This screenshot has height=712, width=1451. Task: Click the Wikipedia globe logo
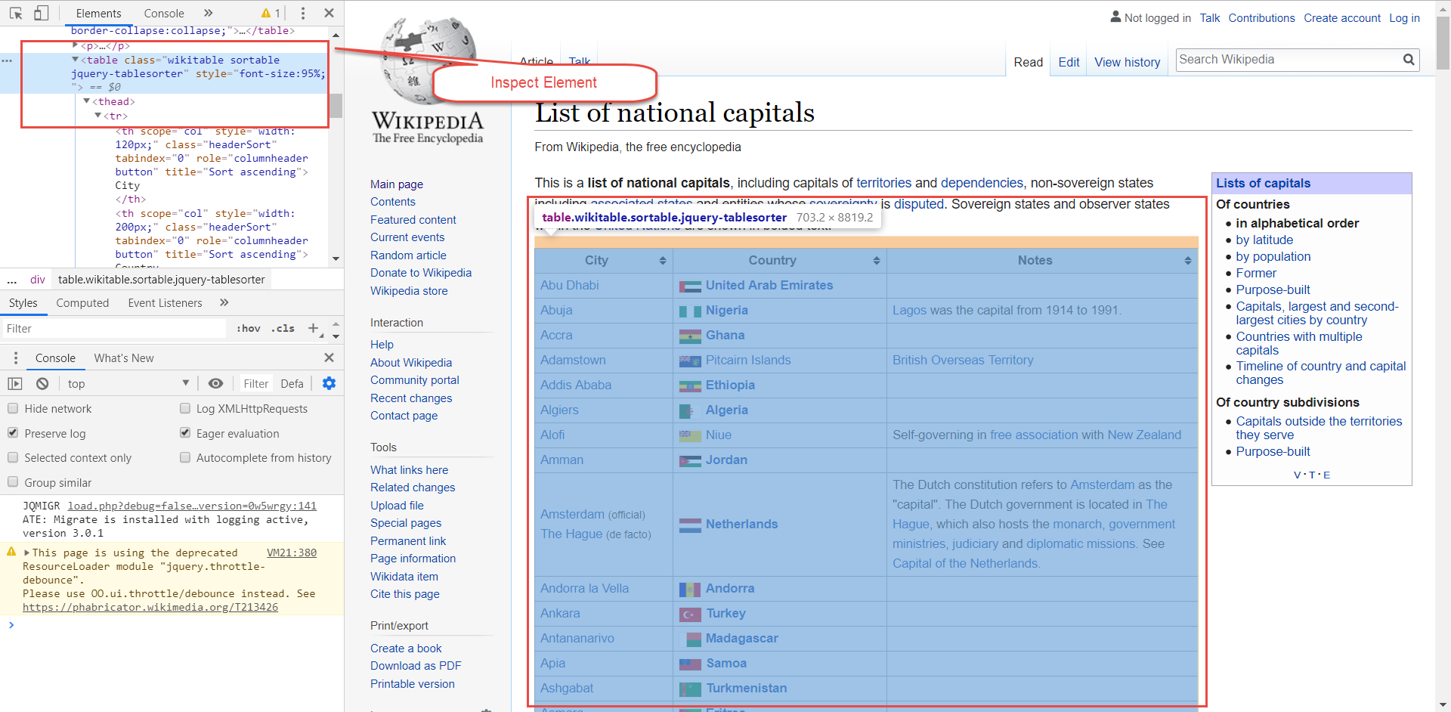(x=428, y=60)
